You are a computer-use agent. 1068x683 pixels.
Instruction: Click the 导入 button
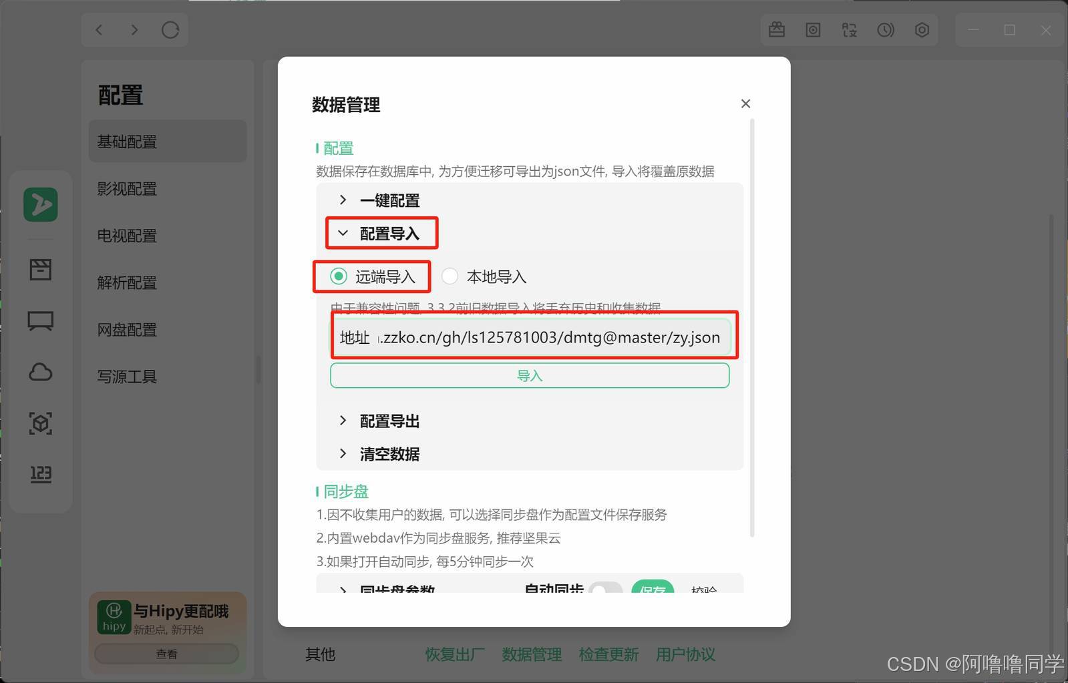coord(530,375)
